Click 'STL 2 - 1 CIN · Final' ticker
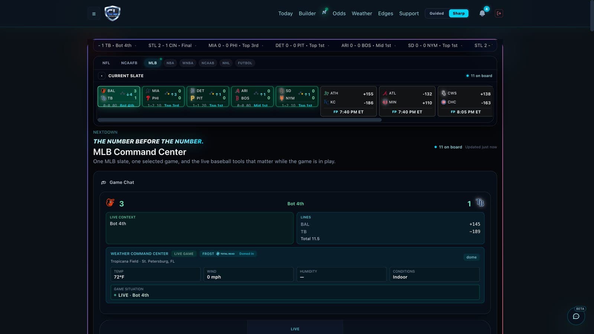The width and height of the screenshot is (594, 334). tap(170, 46)
